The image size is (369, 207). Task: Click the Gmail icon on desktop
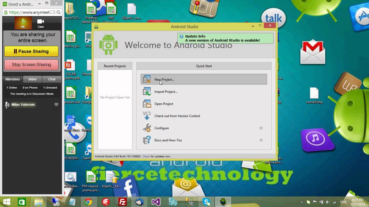[313, 52]
